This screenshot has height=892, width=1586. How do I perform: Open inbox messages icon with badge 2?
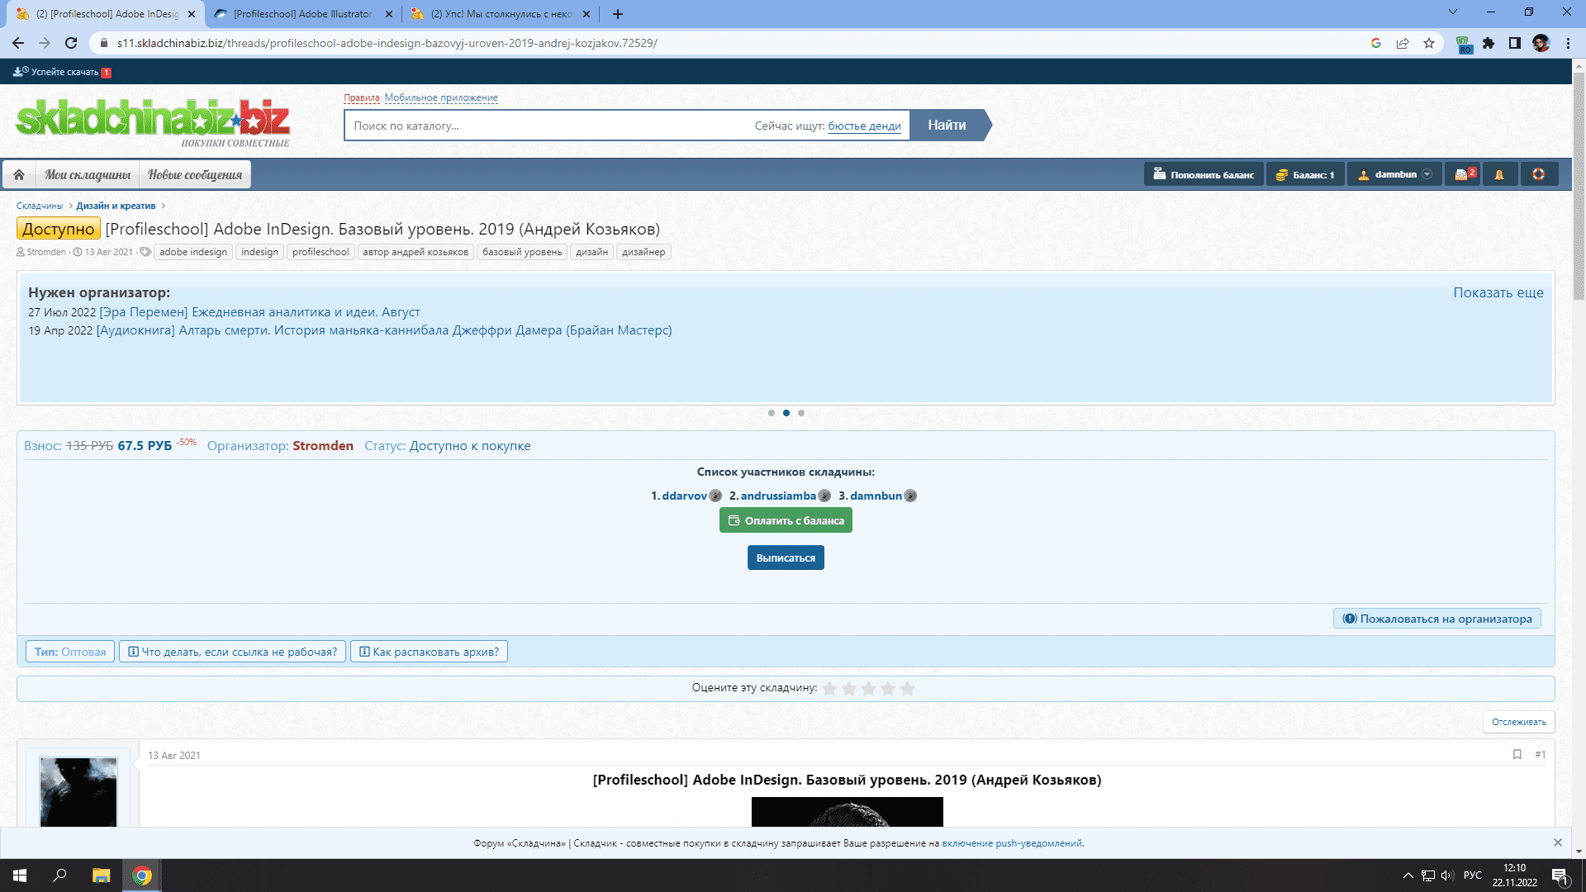coord(1463,174)
